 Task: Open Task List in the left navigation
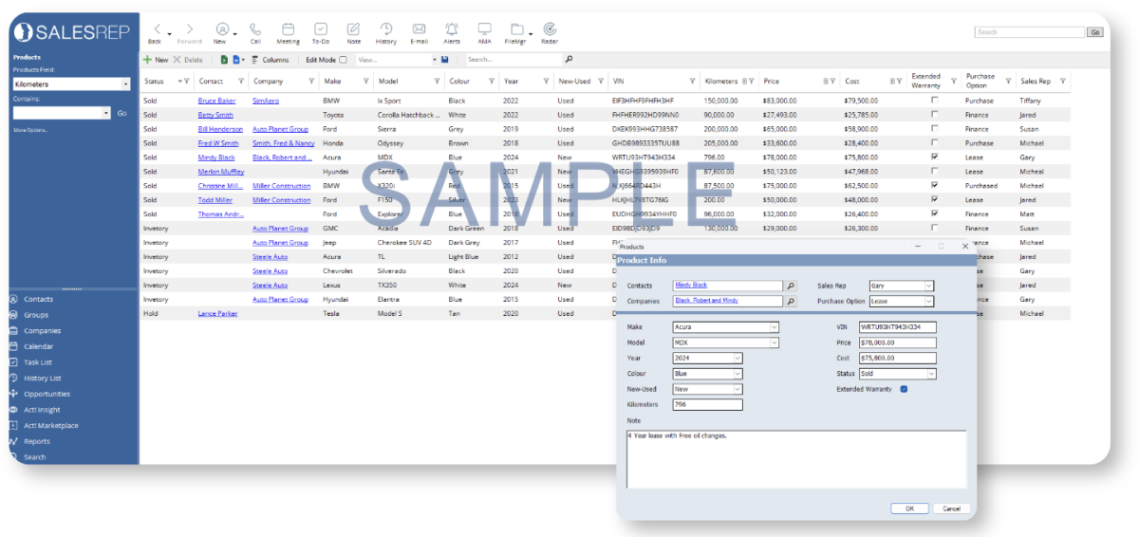pos(38,362)
